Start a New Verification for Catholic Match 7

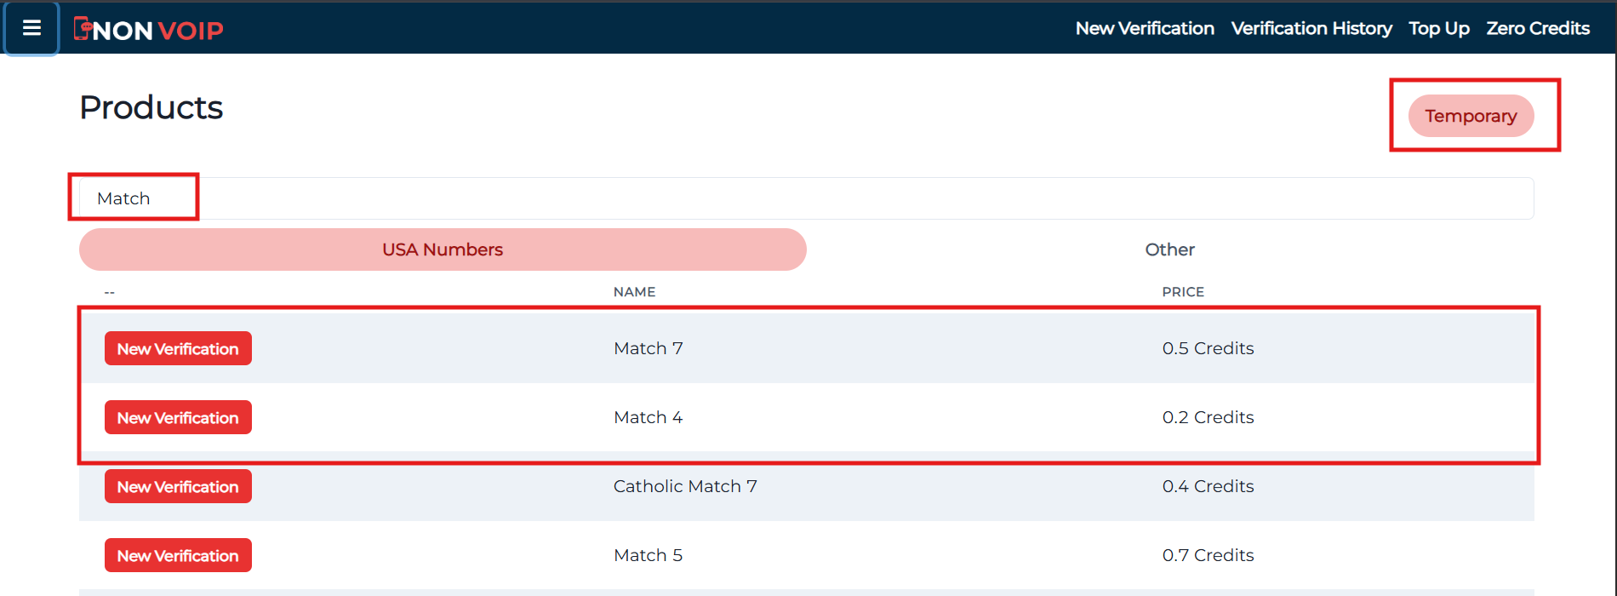coord(177,485)
